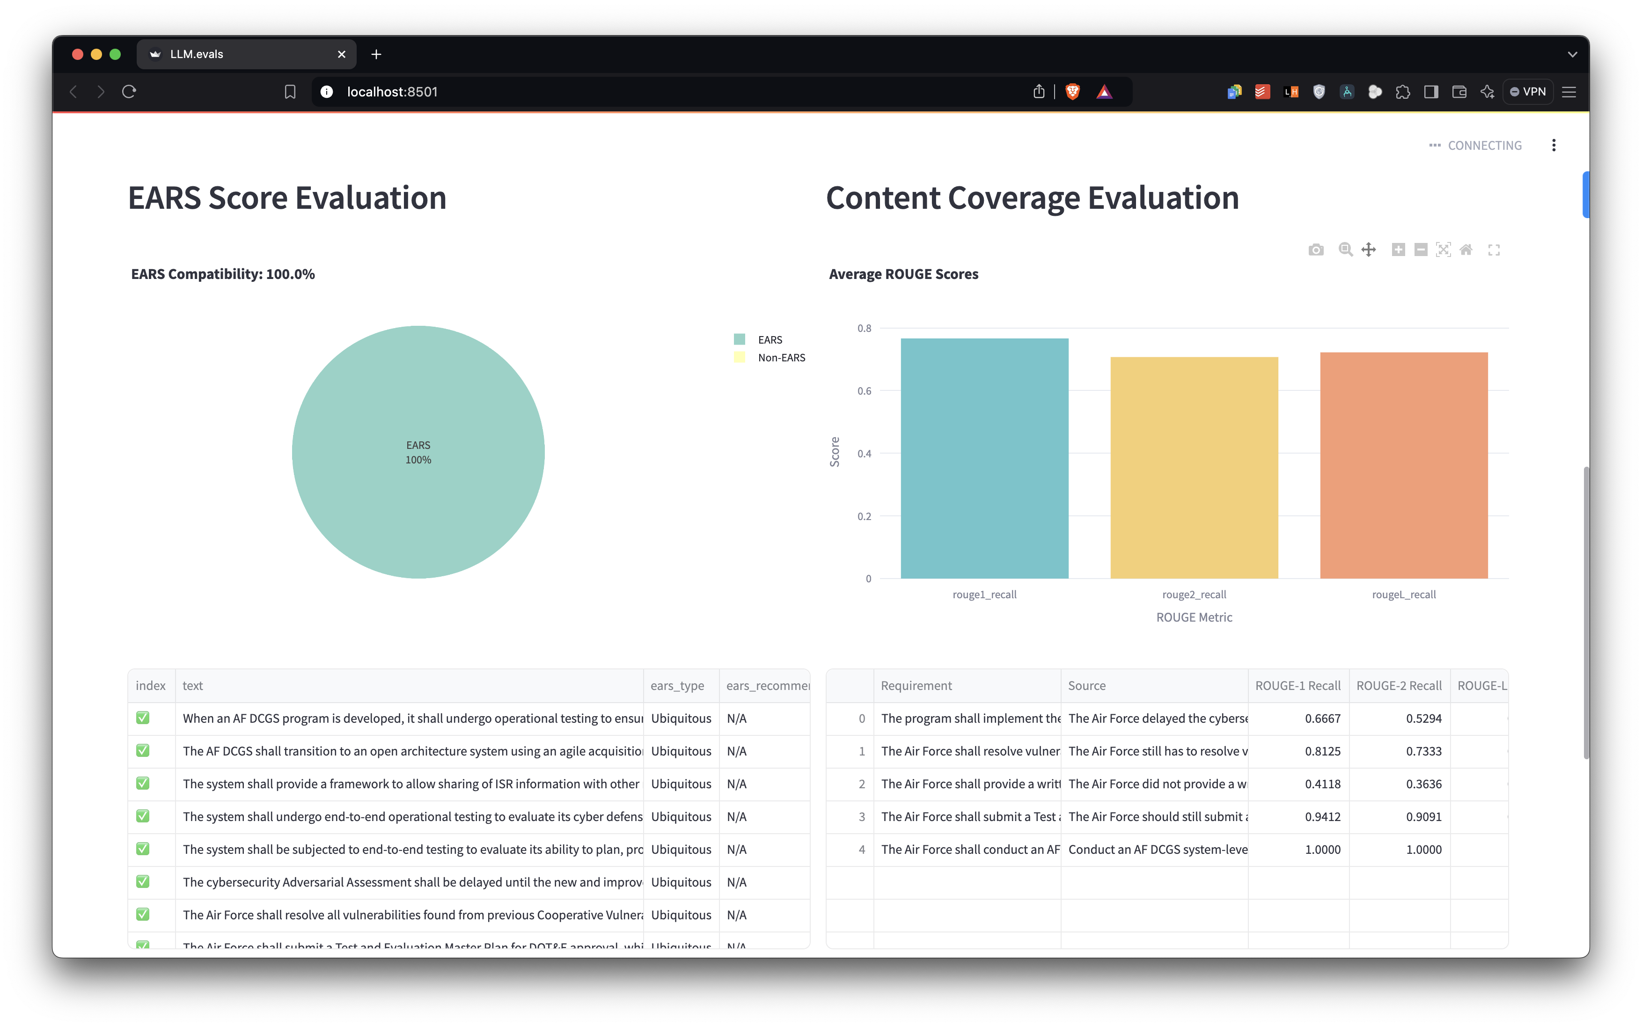
Task: Zoom in on the ROUGE chart
Action: pos(1398,249)
